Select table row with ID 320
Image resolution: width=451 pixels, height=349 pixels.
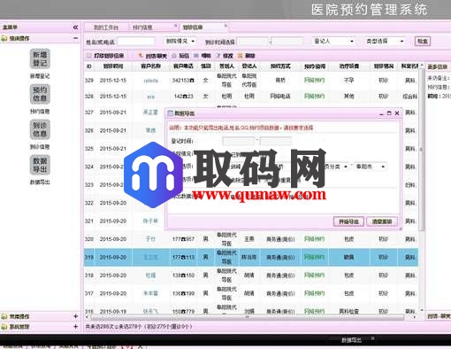click(x=251, y=239)
